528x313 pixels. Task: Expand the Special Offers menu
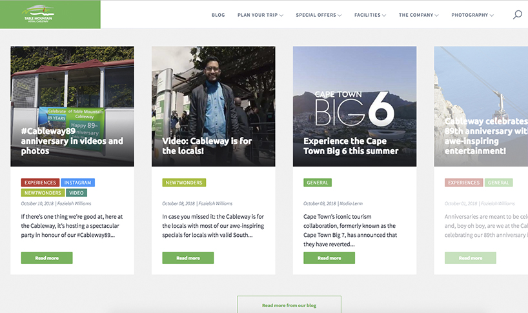pyautogui.click(x=319, y=15)
